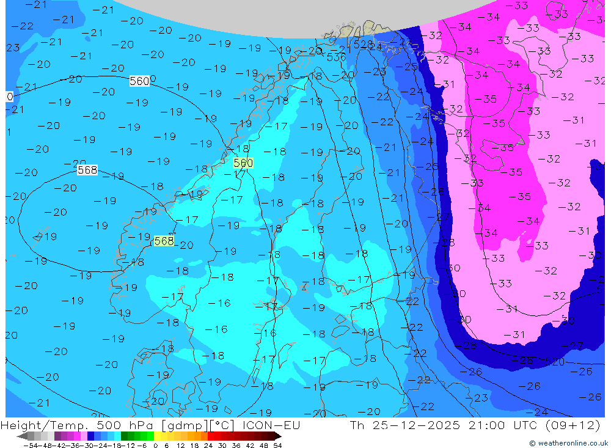
Task: Click the -54 label on the colour scale
Action: click(31, 446)
